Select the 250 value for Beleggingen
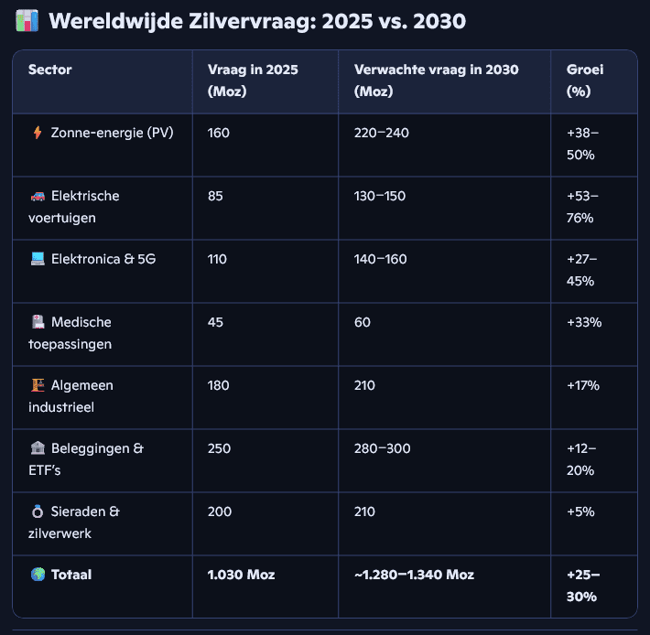Image resolution: width=650 pixels, height=635 pixels. pos(219,448)
